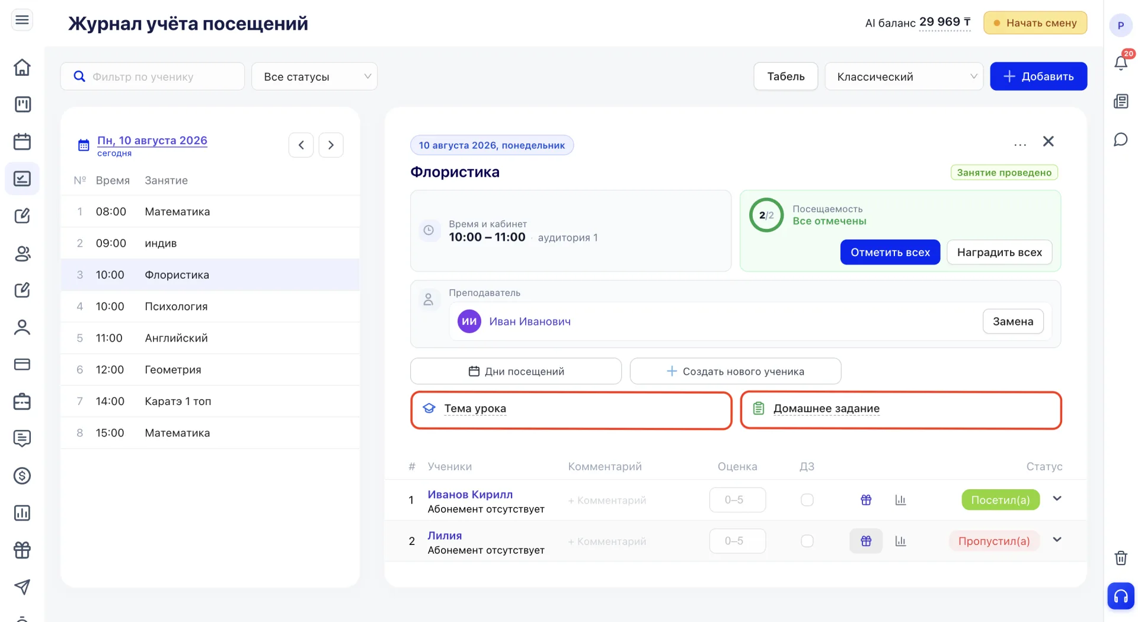Open the single user sidebar icon
Viewport: 1138px width, 622px height.
(x=22, y=327)
